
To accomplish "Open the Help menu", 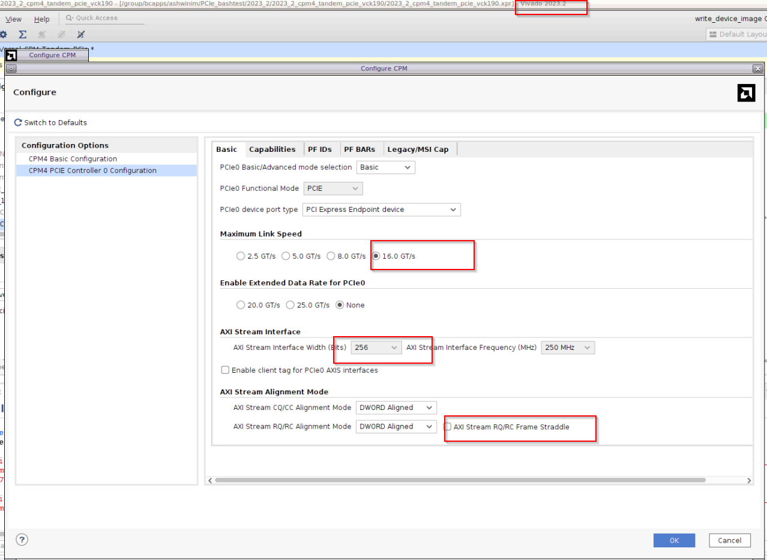I will 41,19.
